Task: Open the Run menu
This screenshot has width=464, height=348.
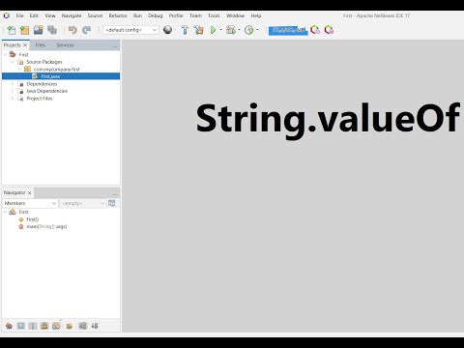Action: tap(137, 15)
